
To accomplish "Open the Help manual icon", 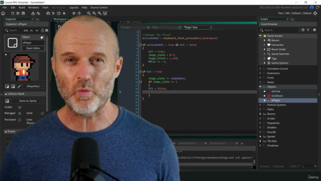I will [x=79, y=13].
